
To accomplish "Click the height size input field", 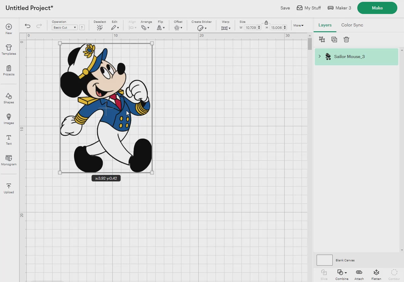I will (276, 27).
